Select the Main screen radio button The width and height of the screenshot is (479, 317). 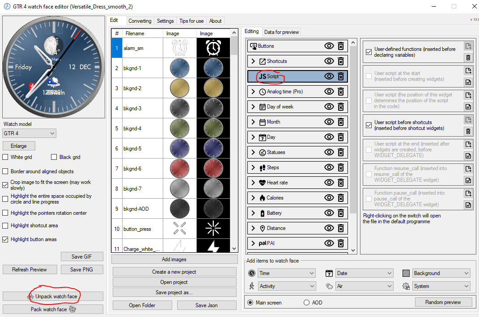(x=250, y=303)
